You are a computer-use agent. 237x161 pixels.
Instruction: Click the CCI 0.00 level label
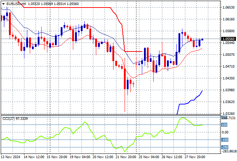225,132
